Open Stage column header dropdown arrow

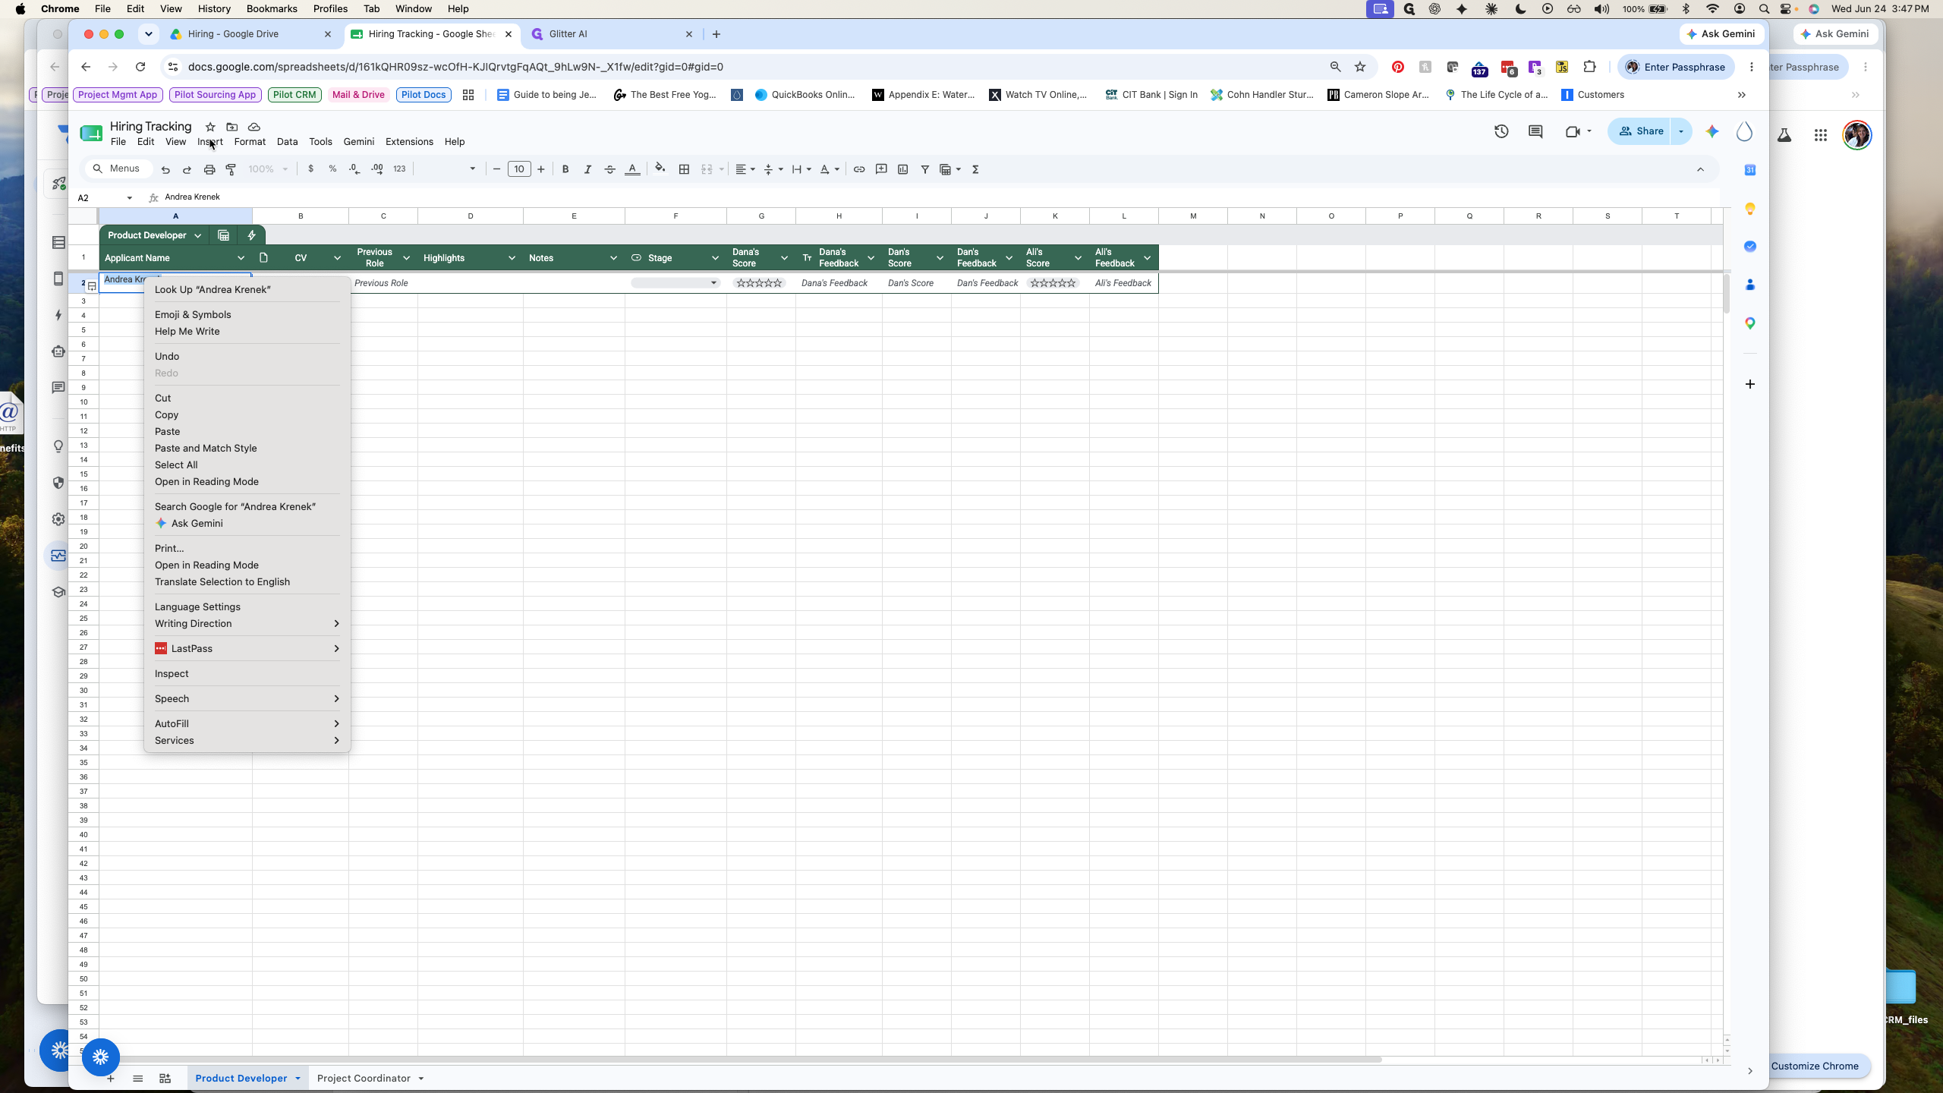click(x=715, y=258)
